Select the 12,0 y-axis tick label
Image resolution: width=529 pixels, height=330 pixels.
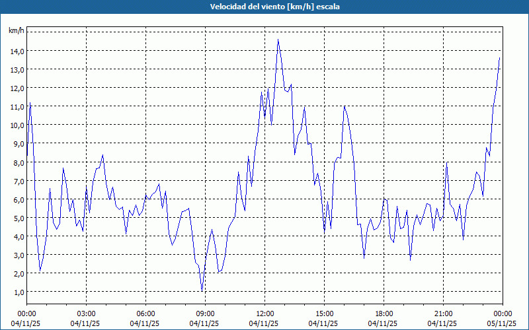pyautogui.click(x=17, y=88)
